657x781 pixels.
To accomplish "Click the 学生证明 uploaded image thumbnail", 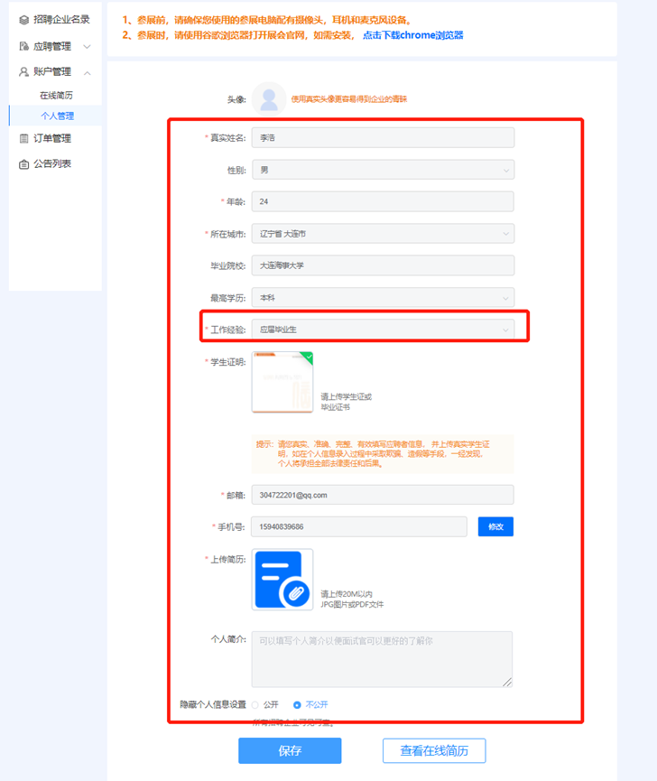I will (282, 381).
